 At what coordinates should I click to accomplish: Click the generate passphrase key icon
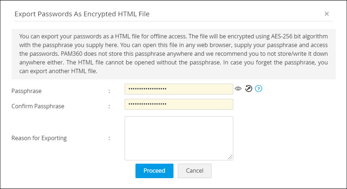[x=248, y=88]
